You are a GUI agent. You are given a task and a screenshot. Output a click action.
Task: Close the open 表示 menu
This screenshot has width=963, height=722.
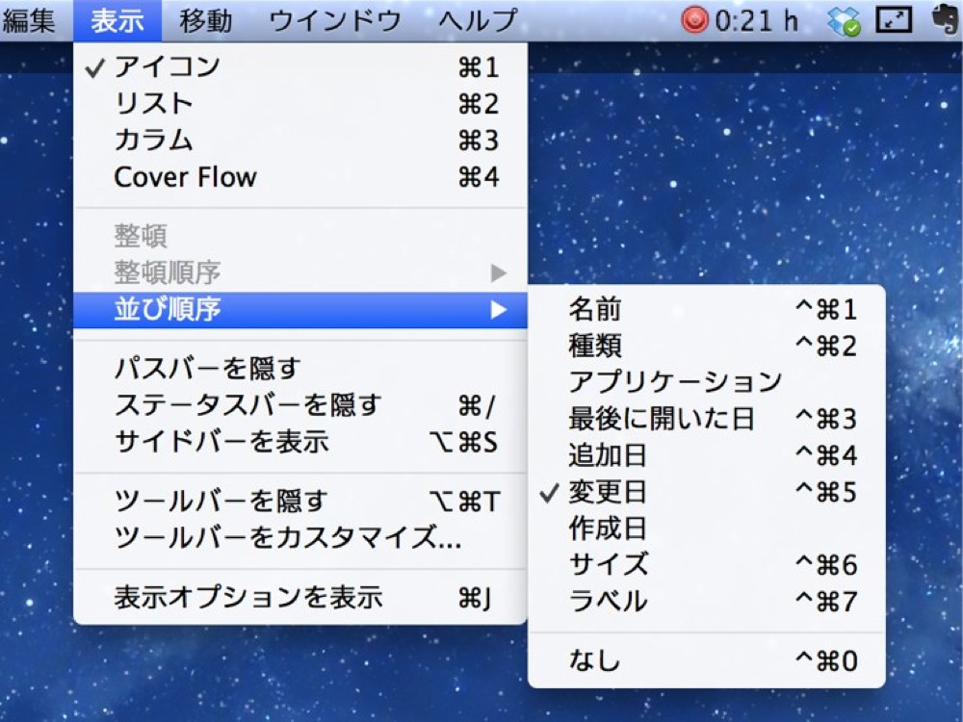[117, 20]
